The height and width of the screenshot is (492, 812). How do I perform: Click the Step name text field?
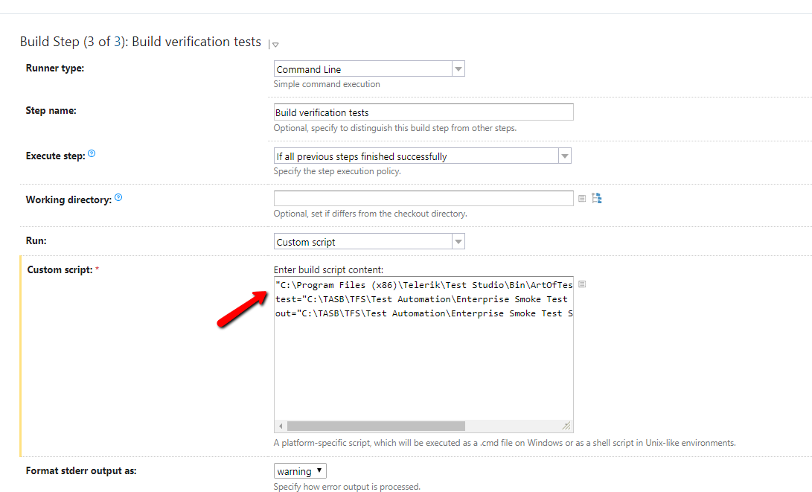(x=423, y=112)
